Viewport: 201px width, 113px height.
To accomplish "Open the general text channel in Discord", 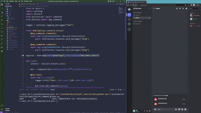I will [x=142, y=15].
